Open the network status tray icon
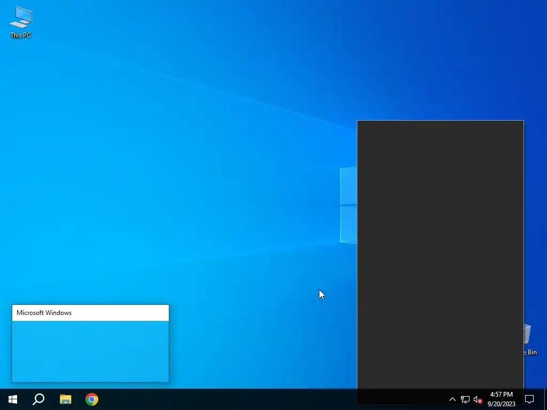Image resolution: width=547 pixels, height=410 pixels. [465, 399]
